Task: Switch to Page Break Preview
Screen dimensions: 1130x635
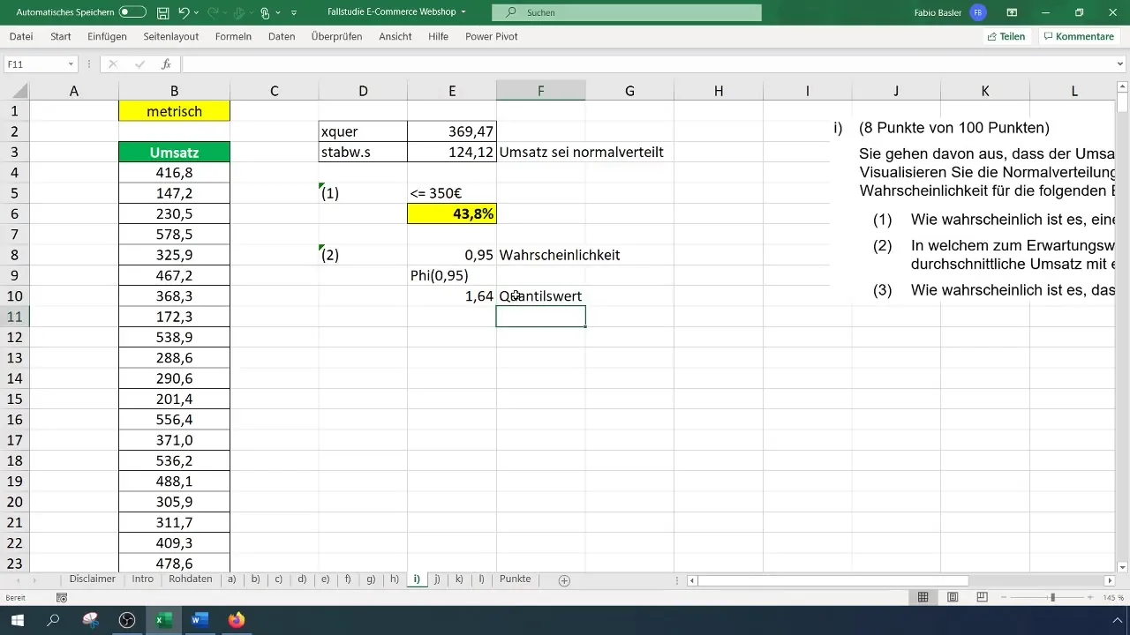Action: tap(982, 597)
